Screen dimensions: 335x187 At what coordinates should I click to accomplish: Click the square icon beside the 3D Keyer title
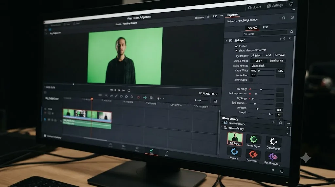point(231,40)
